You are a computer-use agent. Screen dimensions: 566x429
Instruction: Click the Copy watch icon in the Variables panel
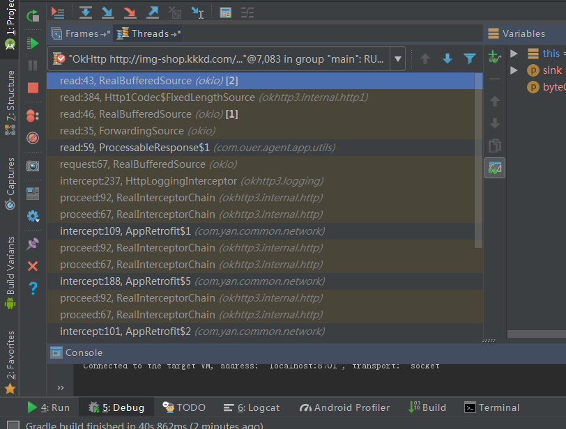pyautogui.click(x=495, y=146)
